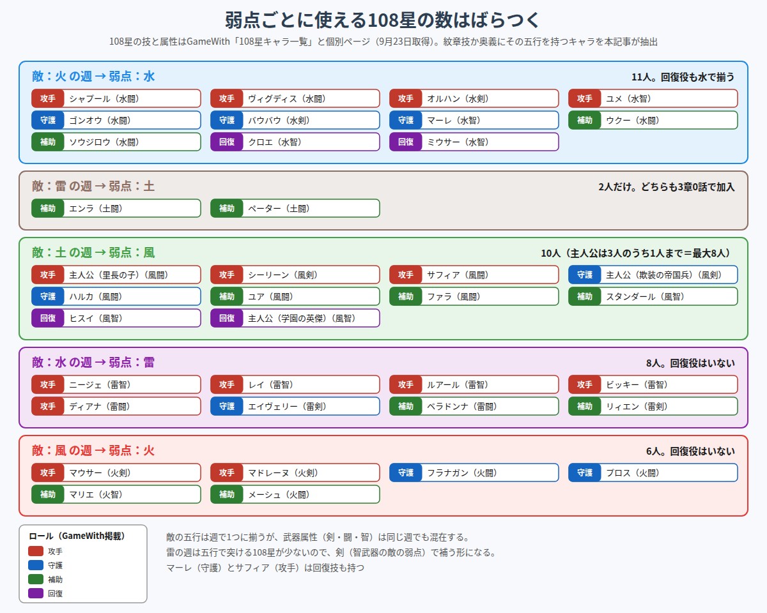This screenshot has height=613, width=767.
Task: Click 主人公（欺装の帝国兵）（風剣） card
Action: pos(653,275)
